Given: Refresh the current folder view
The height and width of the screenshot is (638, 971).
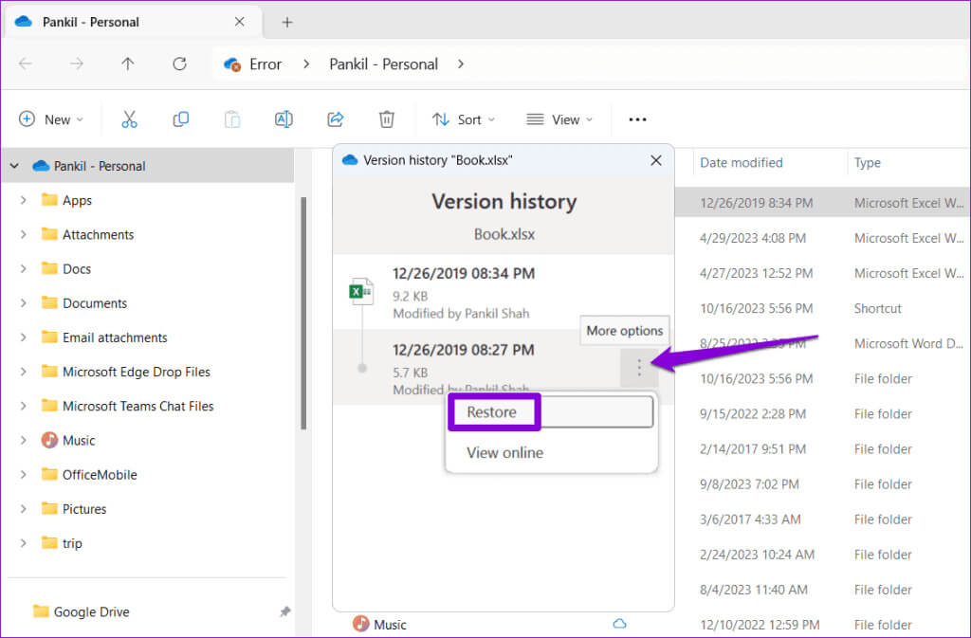Looking at the screenshot, I should pyautogui.click(x=179, y=64).
